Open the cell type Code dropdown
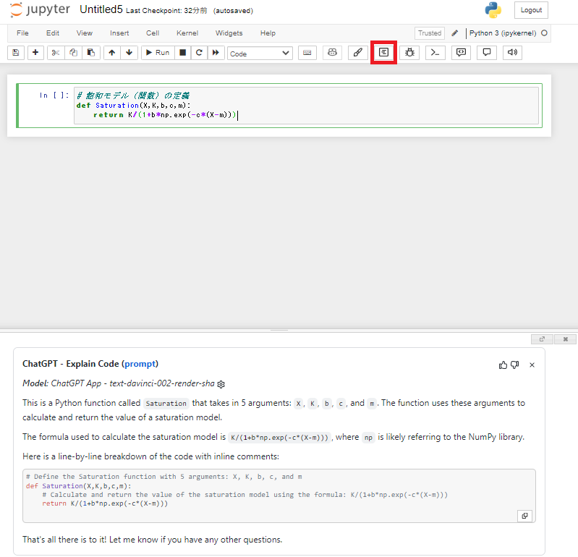Viewport: 578px width, 557px height. tap(260, 54)
